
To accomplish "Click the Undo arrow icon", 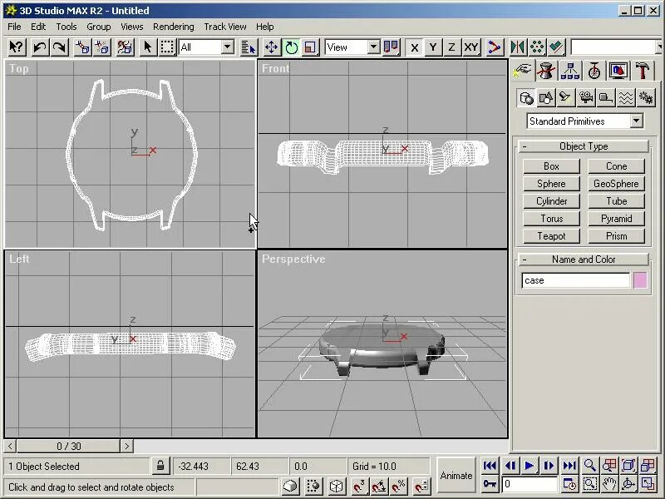I will click(x=40, y=47).
